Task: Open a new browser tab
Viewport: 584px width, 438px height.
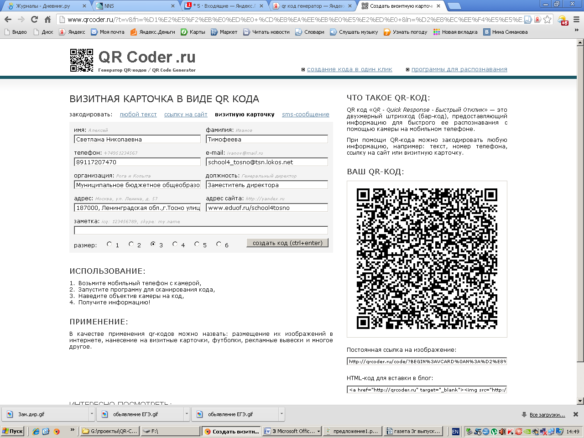Action: (x=454, y=6)
